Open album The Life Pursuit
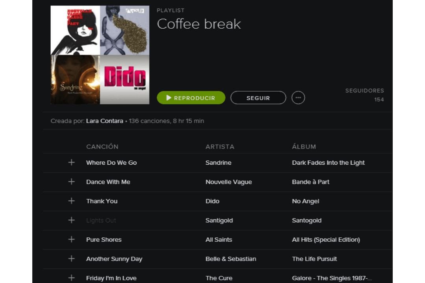Viewport: 425px width, 283px height. click(x=314, y=259)
